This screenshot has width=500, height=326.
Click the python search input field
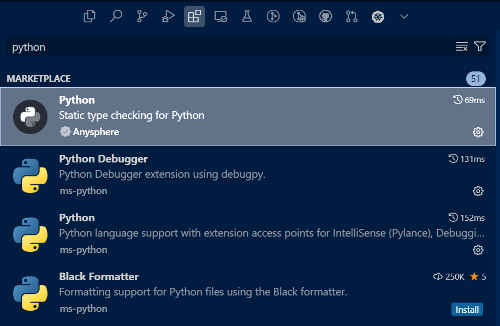coord(230,47)
